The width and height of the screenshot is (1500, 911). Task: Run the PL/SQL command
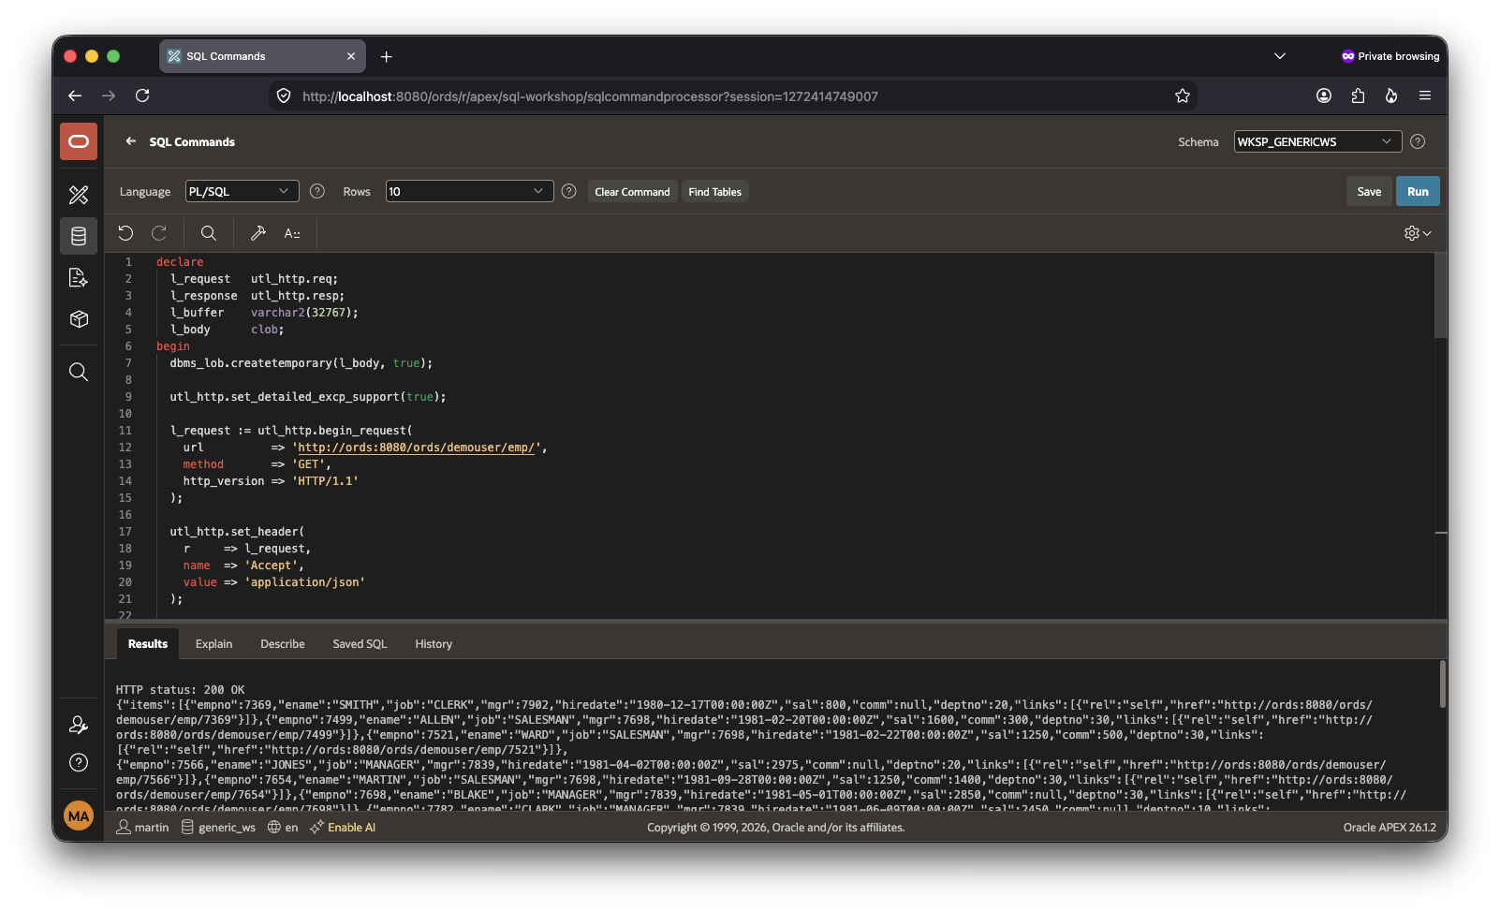(x=1418, y=191)
